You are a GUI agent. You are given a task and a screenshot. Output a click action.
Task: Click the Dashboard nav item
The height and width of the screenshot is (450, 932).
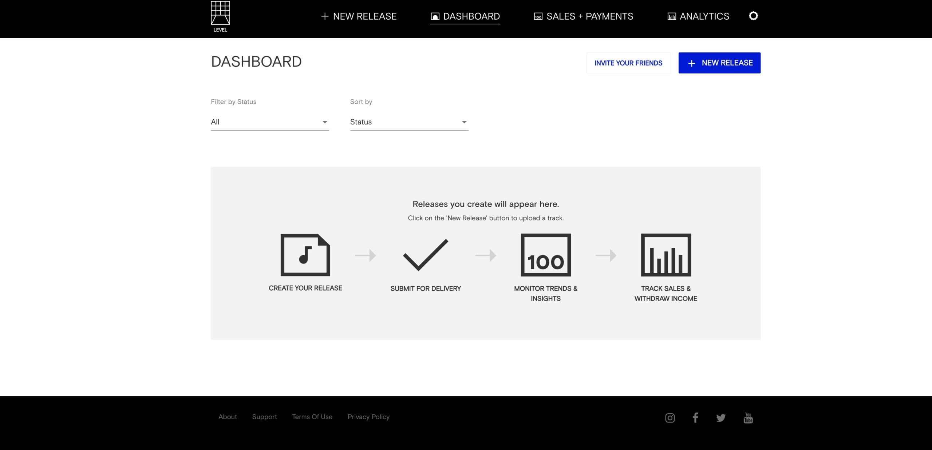(465, 16)
